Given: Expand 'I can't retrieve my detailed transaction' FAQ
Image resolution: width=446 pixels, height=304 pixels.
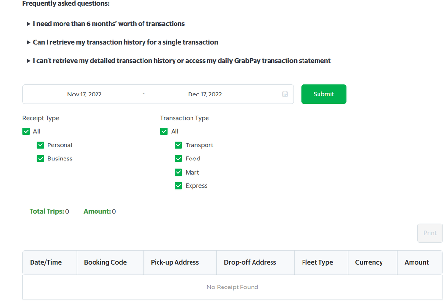Looking at the screenshot, I should 181,61.
